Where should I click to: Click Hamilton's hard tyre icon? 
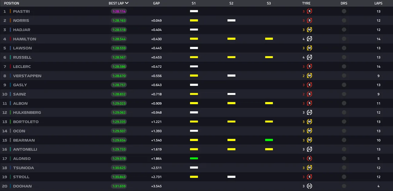click(309, 39)
